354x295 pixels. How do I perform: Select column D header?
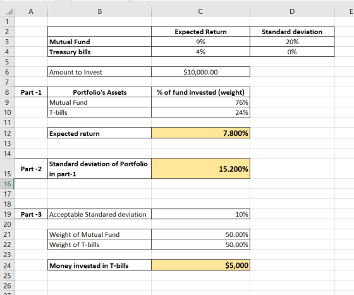292,11
